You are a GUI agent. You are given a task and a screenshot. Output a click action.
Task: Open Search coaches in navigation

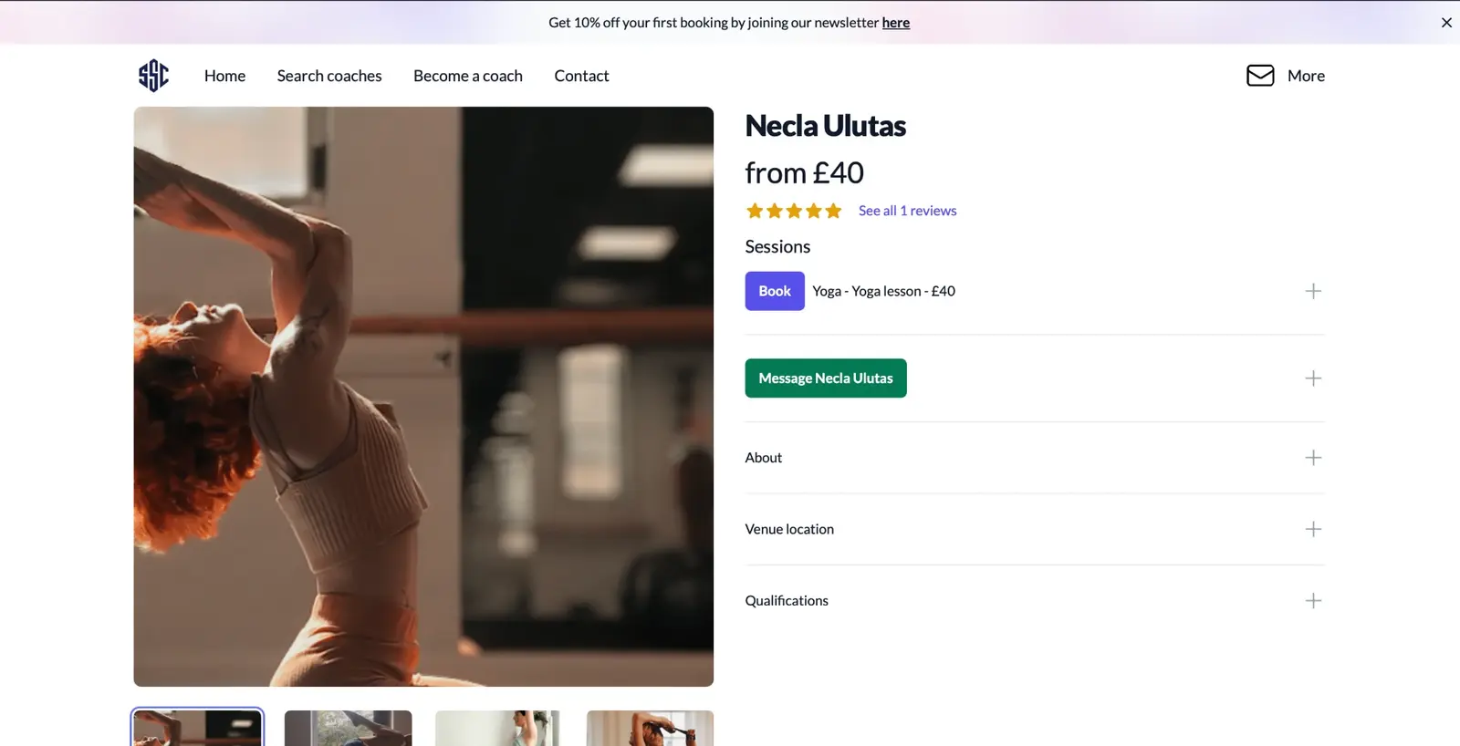[329, 76]
